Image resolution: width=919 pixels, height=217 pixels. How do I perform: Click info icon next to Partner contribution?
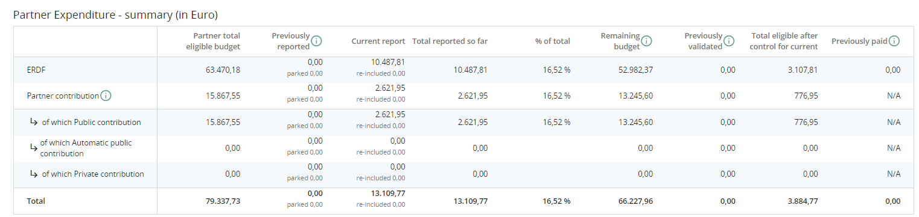pyautogui.click(x=106, y=96)
